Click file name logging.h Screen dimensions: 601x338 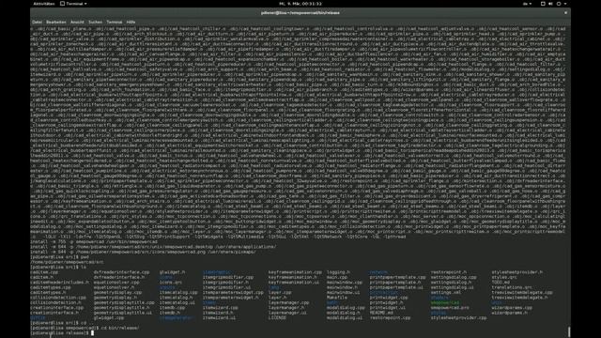(x=338, y=272)
